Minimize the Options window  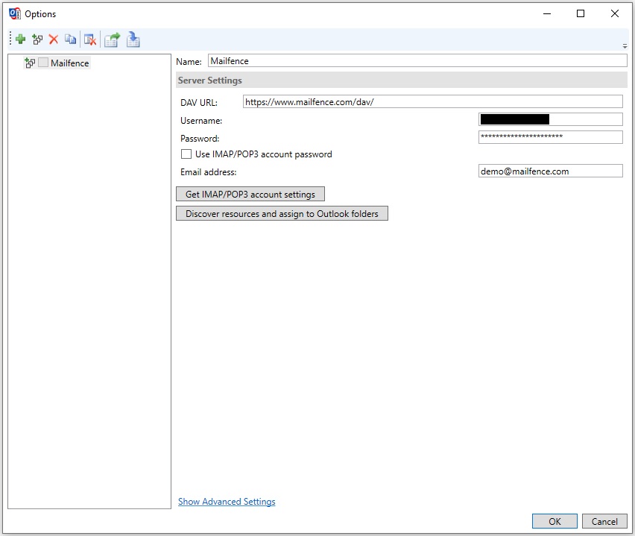coord(547,13)
